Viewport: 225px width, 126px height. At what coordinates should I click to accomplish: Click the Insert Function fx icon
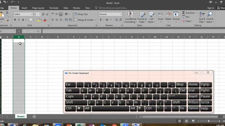(38, 31)
